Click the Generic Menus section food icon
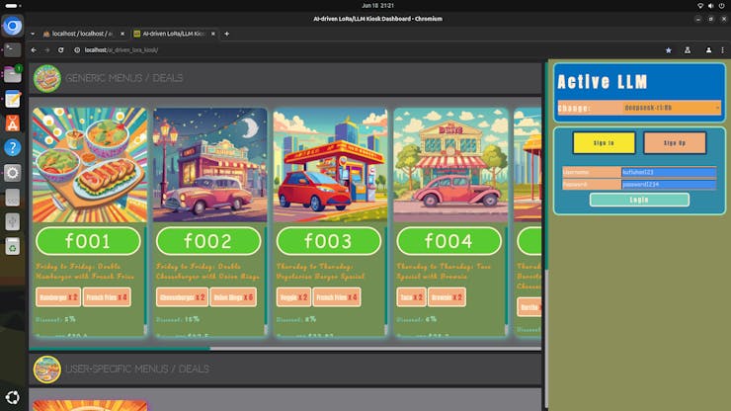Image resolution: width=731 pixels, height=411 pixels. pyautogui.click(x=46, y=78)
